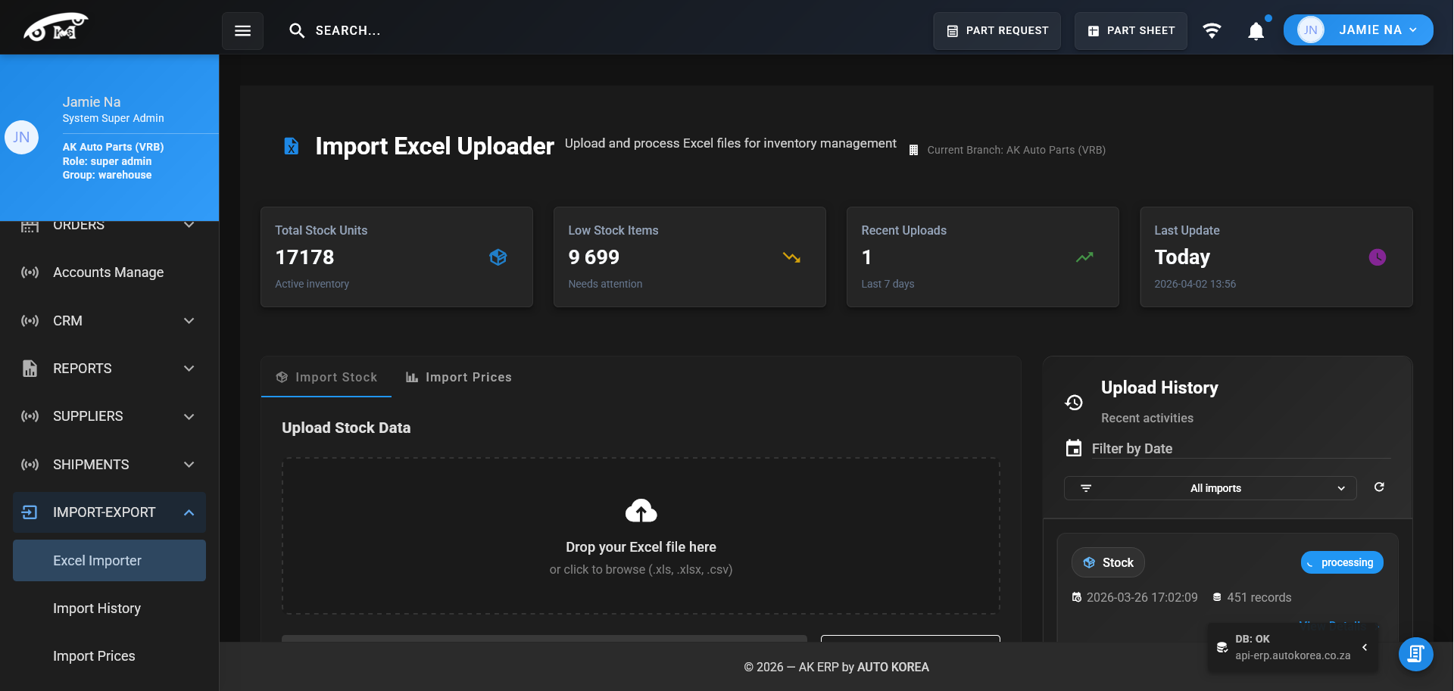Open the Jamie Na user dropdown
Image resolution: width=1454 pixels, height=691 pixels.
point(1358,30)
